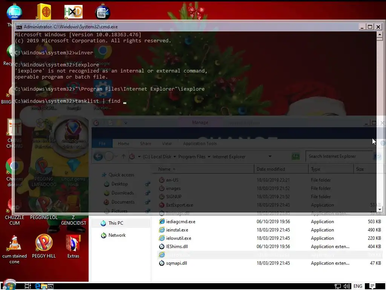Viewport: 386px width, 290px height.
Task: Click the cmd window scrollbar up arrow
Action: [380, 34]
